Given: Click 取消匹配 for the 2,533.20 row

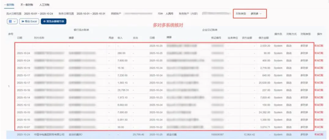Looking at the screenshot, I should click(319, 45).
